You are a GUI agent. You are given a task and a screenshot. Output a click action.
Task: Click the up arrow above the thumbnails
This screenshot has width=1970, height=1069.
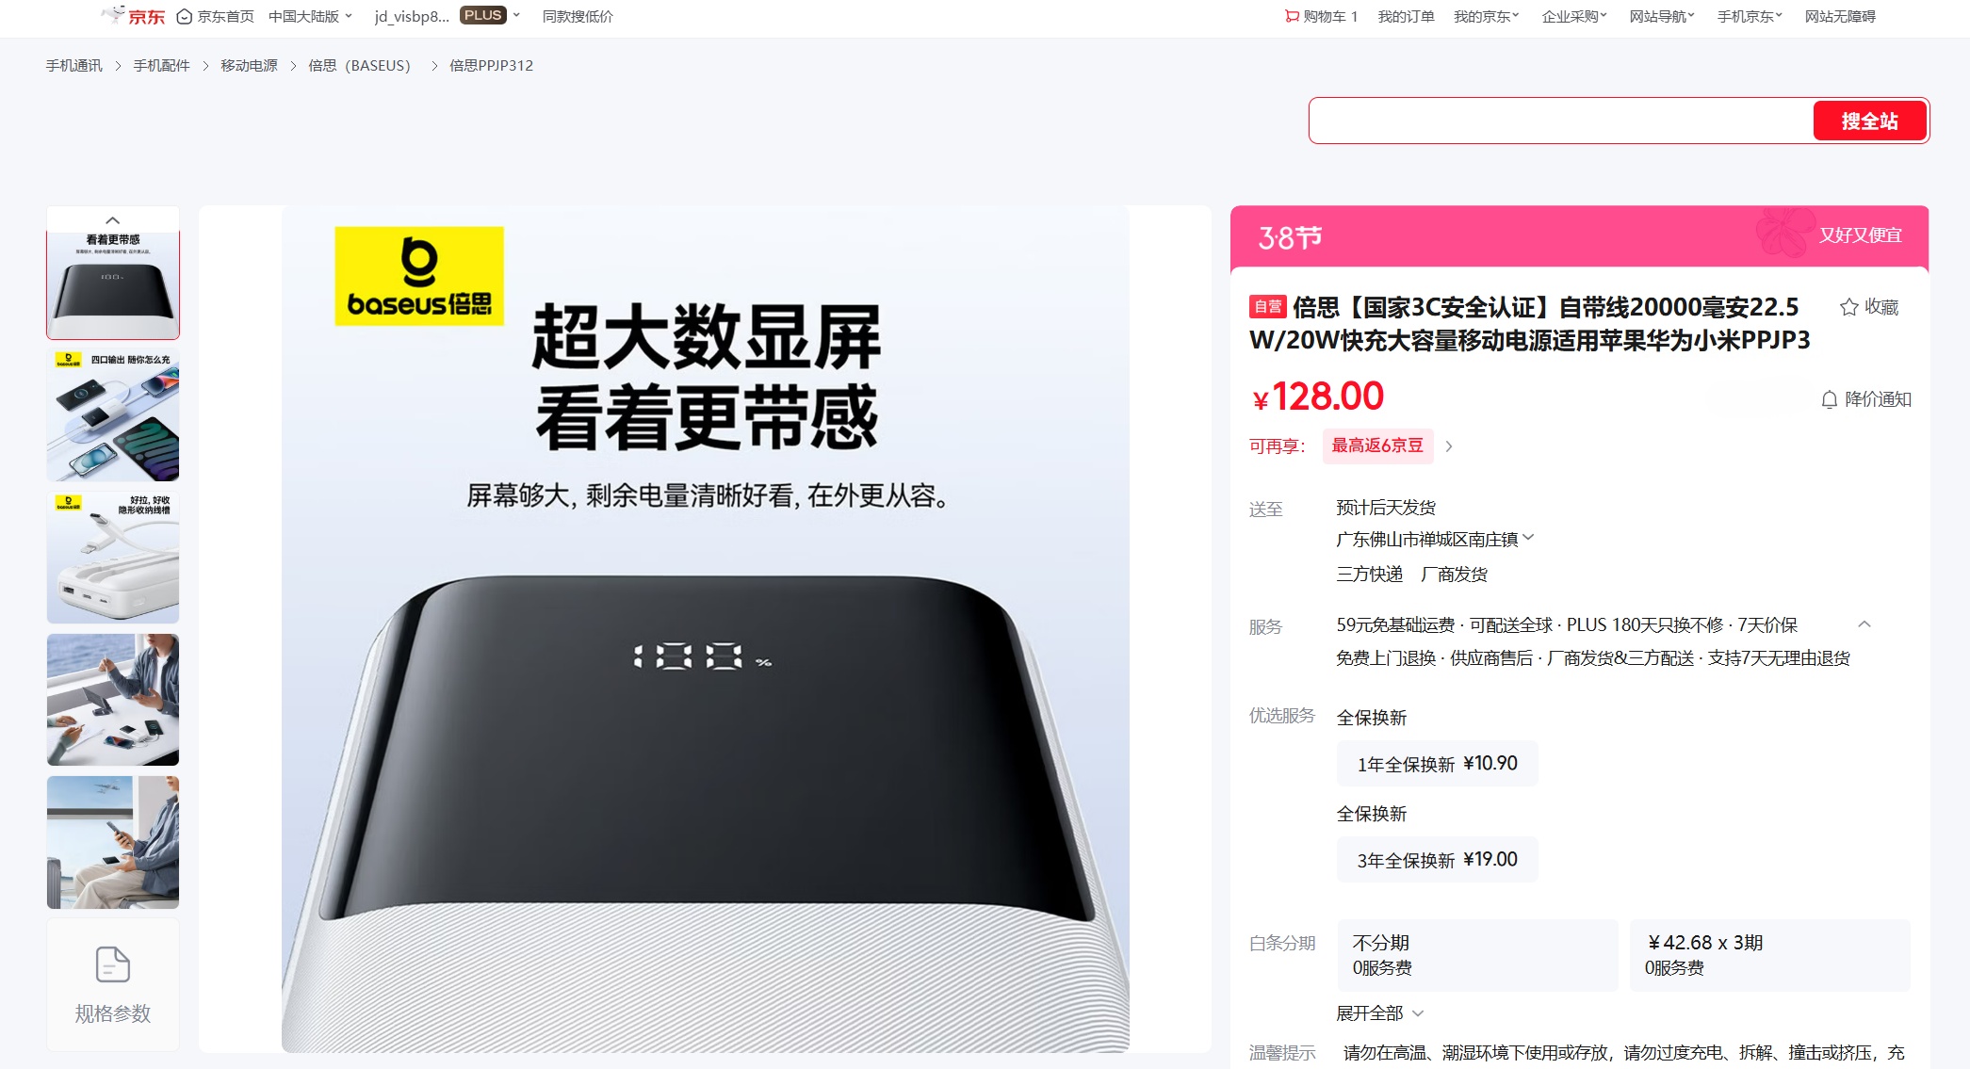coord(113,220)
